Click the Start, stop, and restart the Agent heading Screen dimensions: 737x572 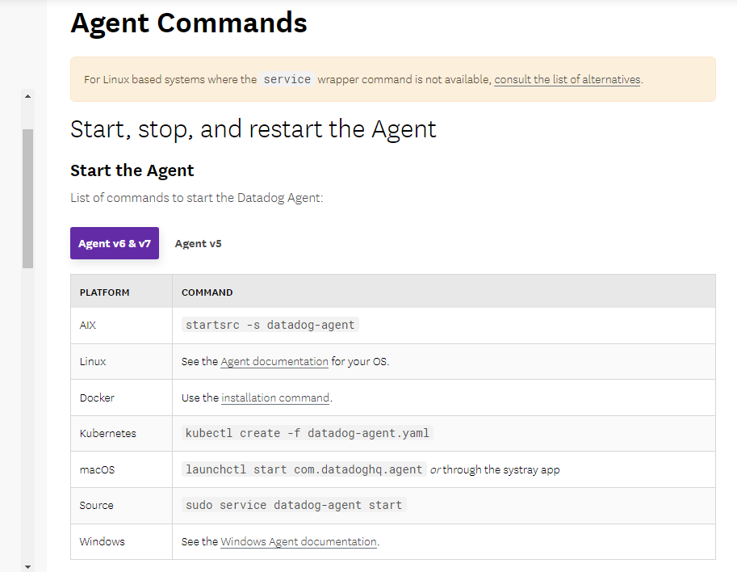coord(253,129)
